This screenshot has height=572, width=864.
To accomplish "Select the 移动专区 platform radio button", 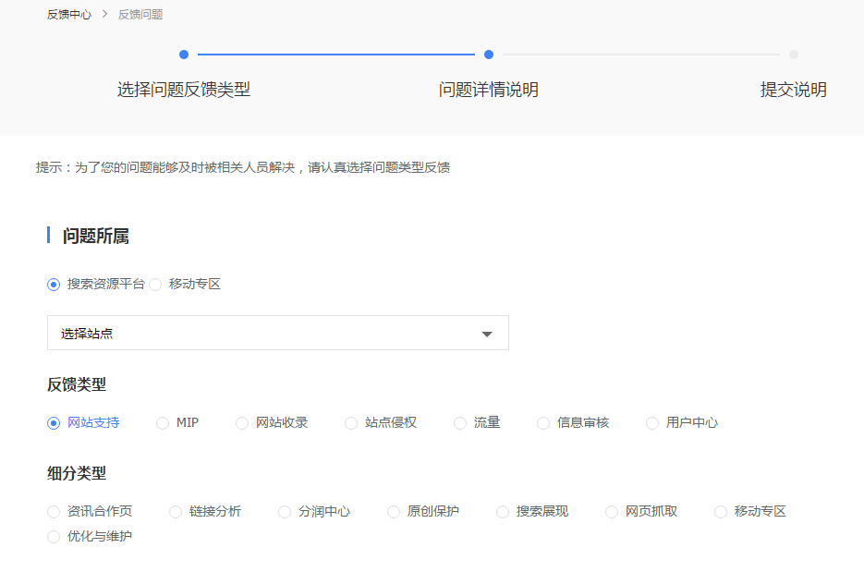I will 155,285.
